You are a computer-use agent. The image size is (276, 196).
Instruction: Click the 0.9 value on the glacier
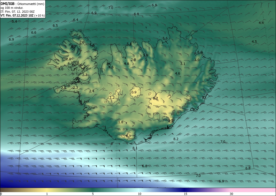(x=134, y=92)
